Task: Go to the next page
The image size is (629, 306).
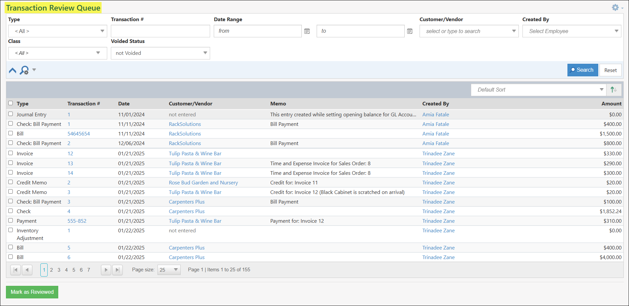Action: click(106, 270)
